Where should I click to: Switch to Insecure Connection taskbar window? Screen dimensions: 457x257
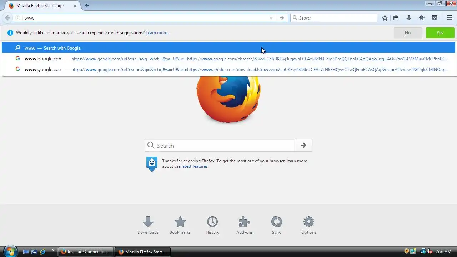click(86, 252)
